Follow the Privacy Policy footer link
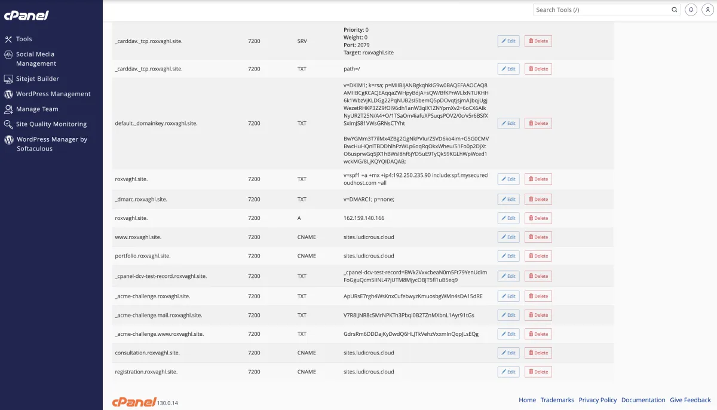717x410 pixels. pos(597,400)
